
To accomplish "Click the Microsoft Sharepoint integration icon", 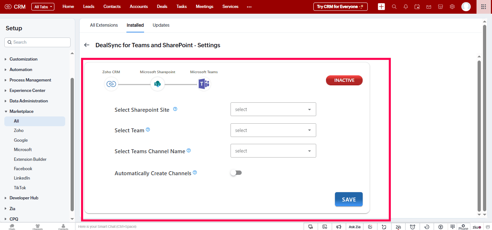I will 157,84.
